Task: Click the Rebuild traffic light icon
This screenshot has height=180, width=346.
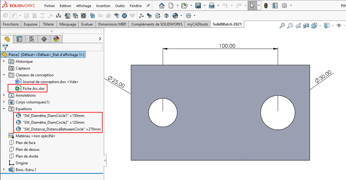Action: (x=266, y=6)
